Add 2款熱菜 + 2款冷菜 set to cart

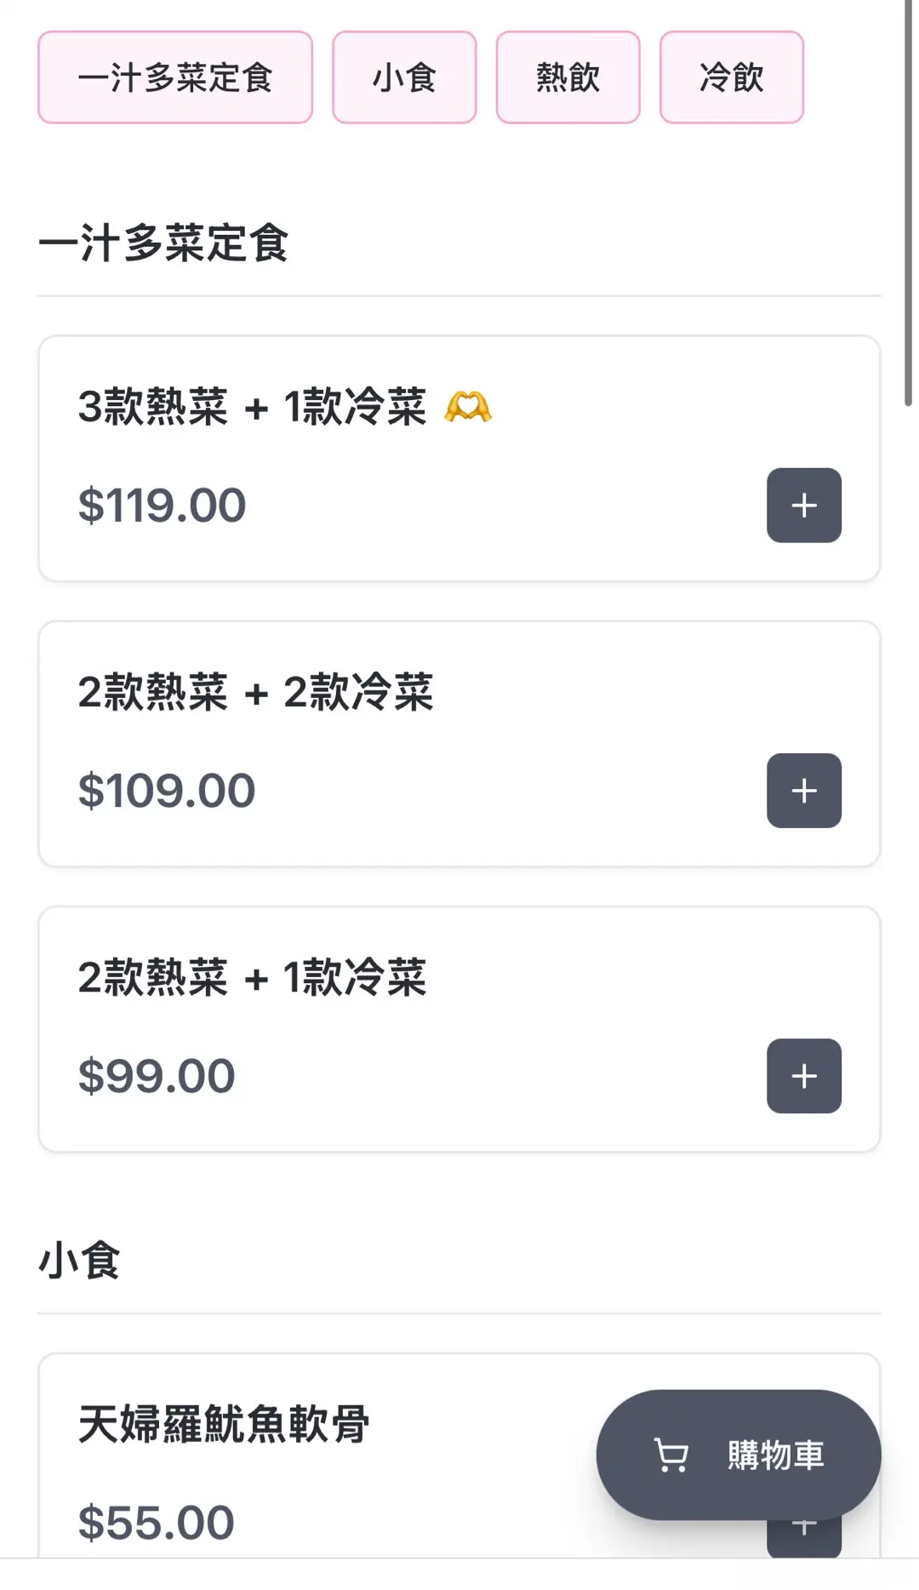(x=803, y=790)
